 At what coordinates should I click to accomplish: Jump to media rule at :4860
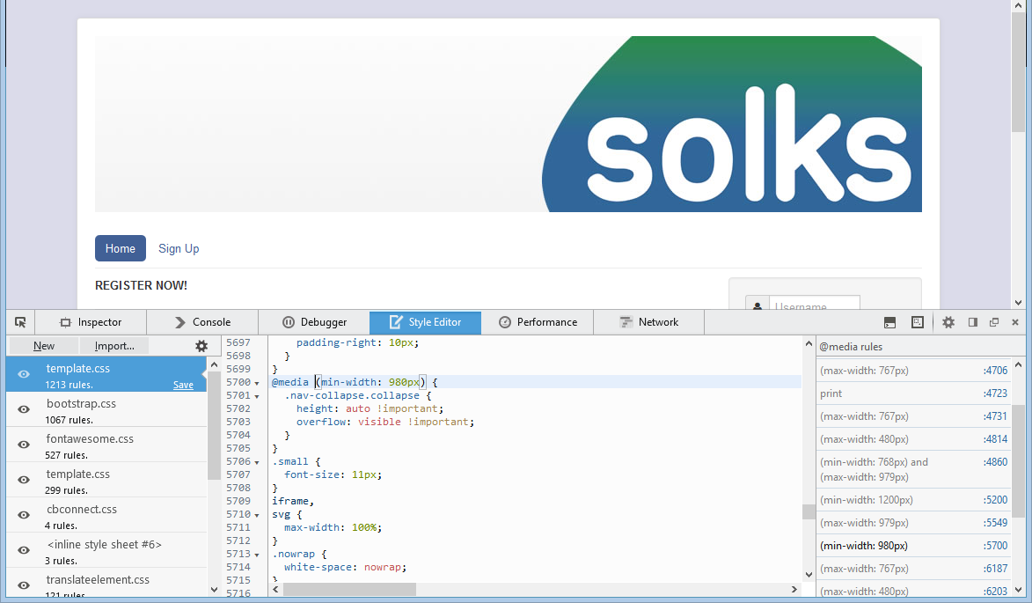click(913, 469)
